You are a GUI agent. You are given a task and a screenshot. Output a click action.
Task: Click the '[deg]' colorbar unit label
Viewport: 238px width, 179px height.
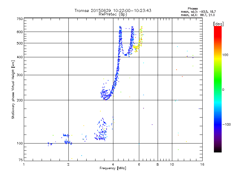click(218, 24)
